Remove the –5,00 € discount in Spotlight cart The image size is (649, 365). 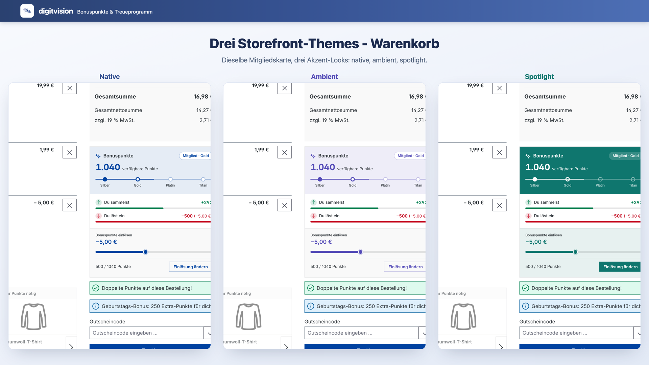pos(500,205)
